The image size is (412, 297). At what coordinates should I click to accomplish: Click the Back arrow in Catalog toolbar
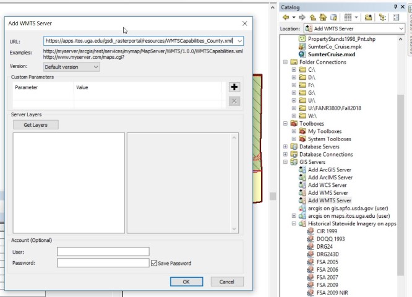point(286,17)
